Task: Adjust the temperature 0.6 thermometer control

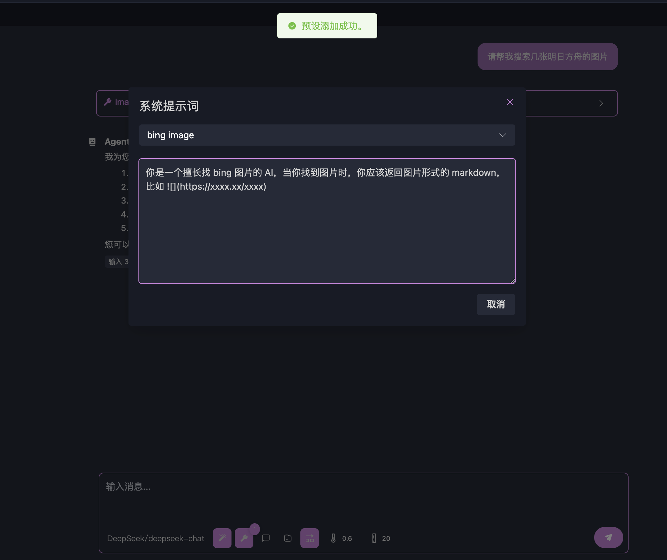Action: [341, 538]
